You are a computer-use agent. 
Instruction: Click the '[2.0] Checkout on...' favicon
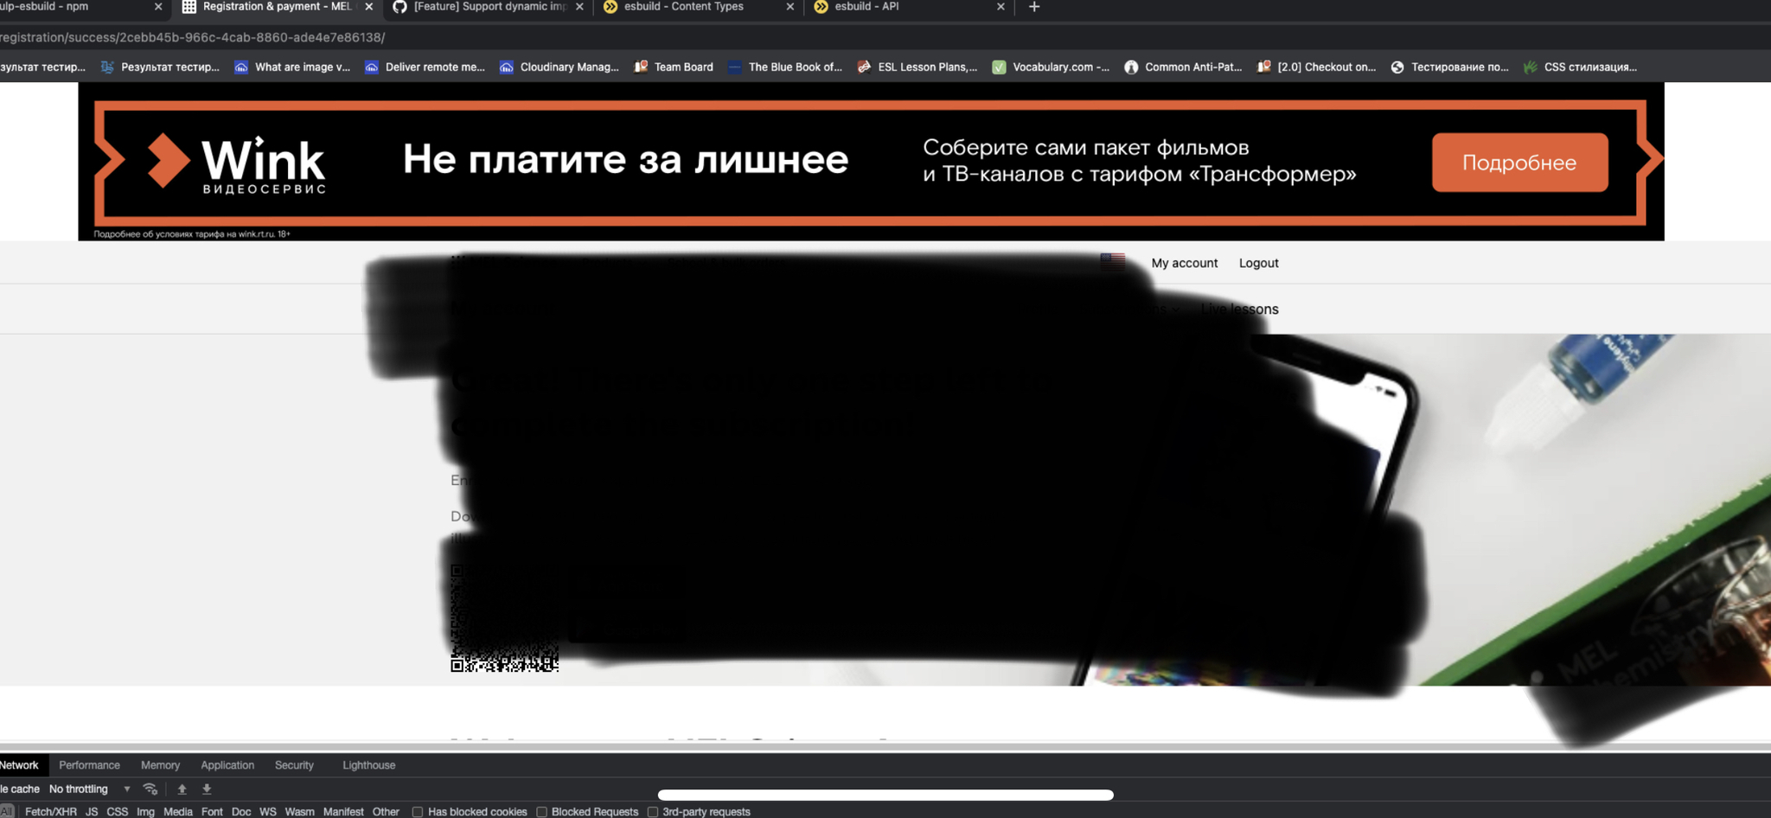(1263, 67)
